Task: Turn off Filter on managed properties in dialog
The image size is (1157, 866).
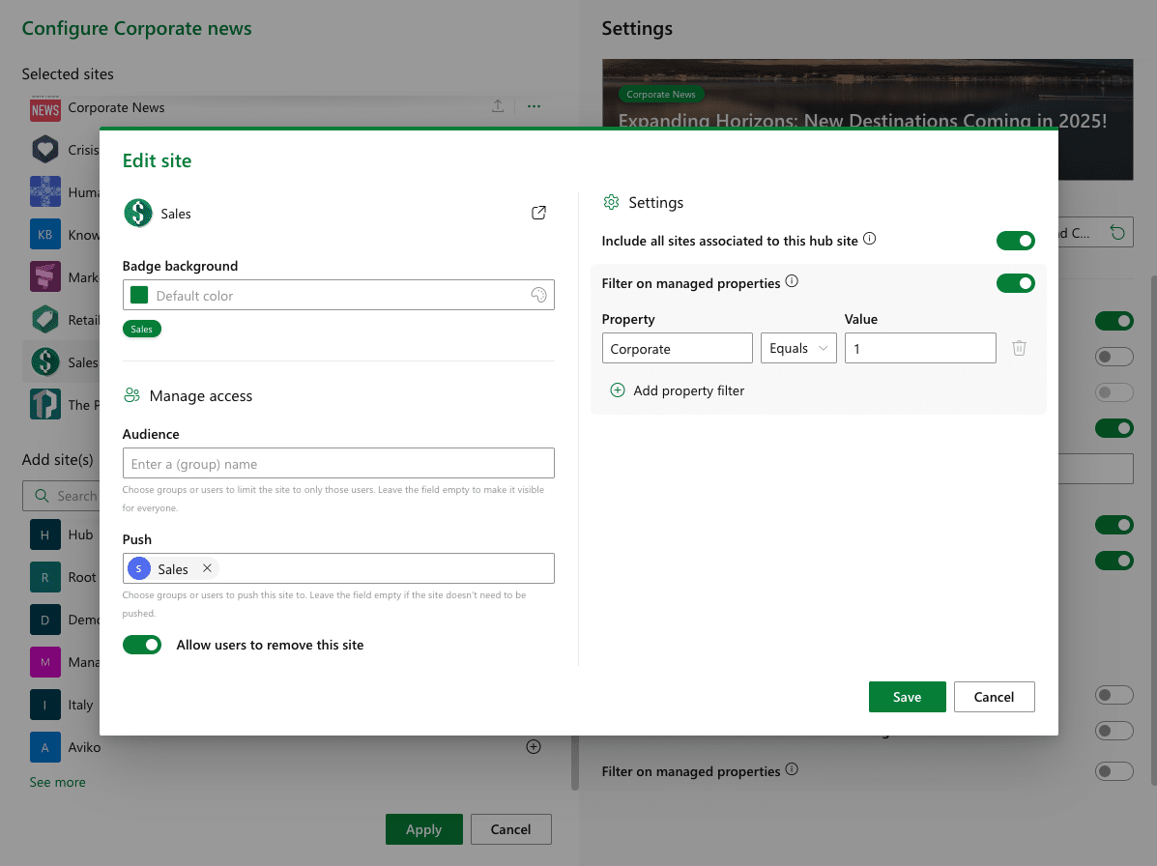Action: pos(1015,283)
